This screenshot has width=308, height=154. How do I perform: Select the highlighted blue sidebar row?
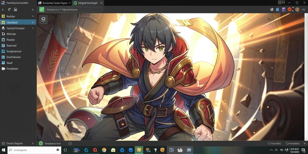pyautogui.click(x=18, y=22)
